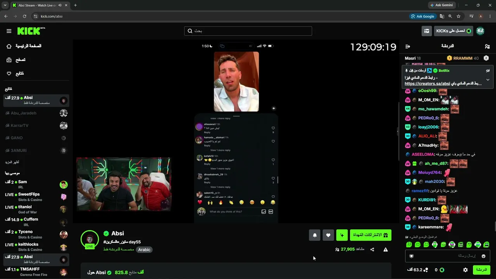Mute the Absi Stream tab audio
This screenshot has height=279, width=496.
60,5
